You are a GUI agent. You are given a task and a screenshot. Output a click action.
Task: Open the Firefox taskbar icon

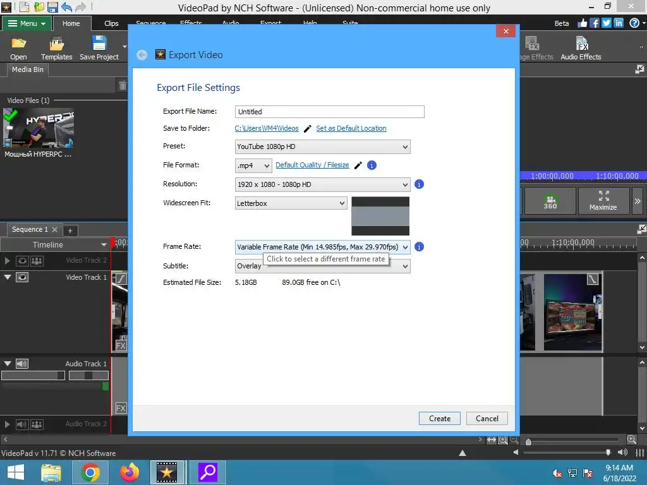pos(129,472)
